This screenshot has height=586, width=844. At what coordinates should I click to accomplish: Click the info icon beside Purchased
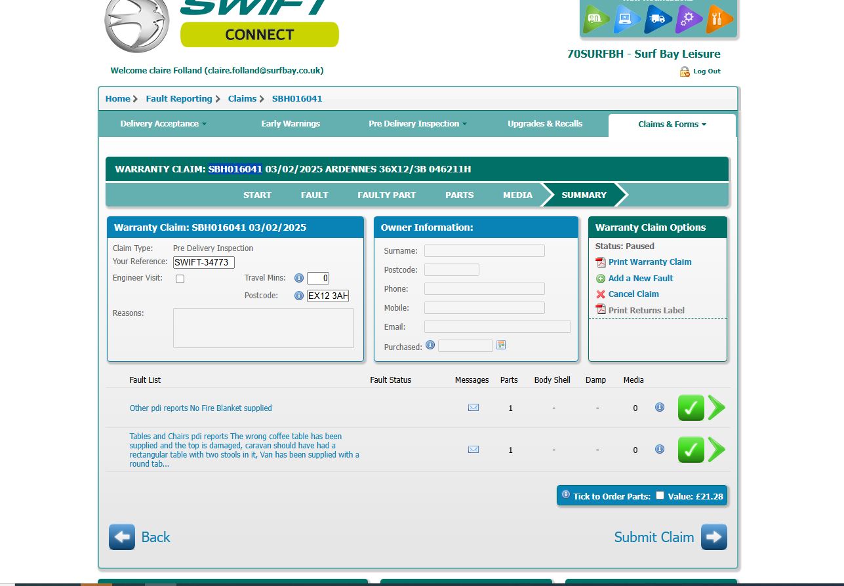pos(430,345)
